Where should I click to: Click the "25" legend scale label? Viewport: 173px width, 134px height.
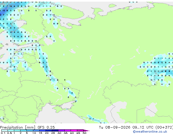53,133
